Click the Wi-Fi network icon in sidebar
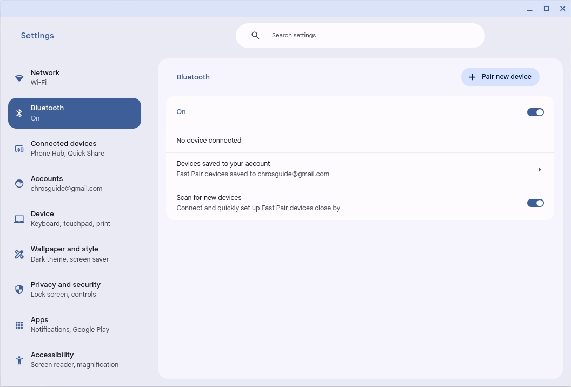 coord(19,78)
